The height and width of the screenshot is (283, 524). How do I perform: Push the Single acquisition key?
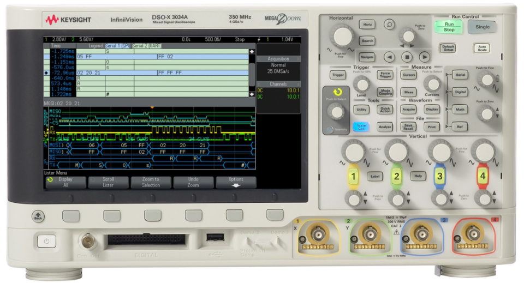(482, 27)
